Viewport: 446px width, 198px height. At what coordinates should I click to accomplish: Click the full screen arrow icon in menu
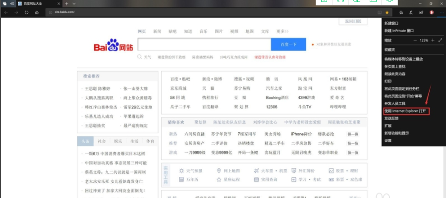tap(441, 40)
